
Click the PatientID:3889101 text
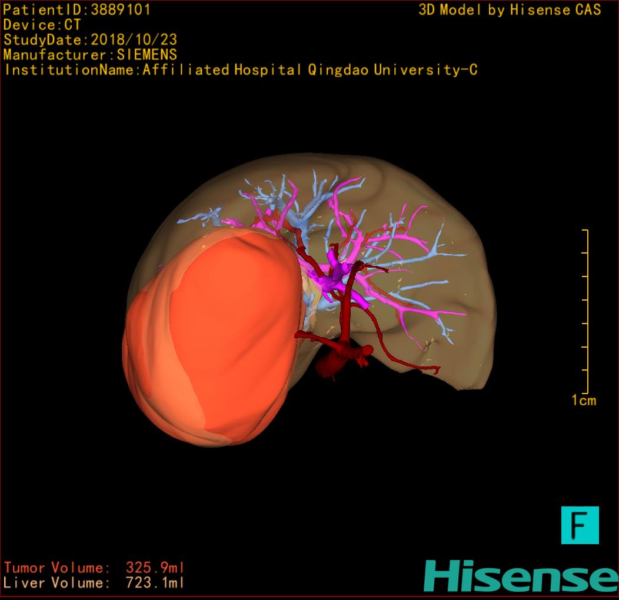click(76, 10)
